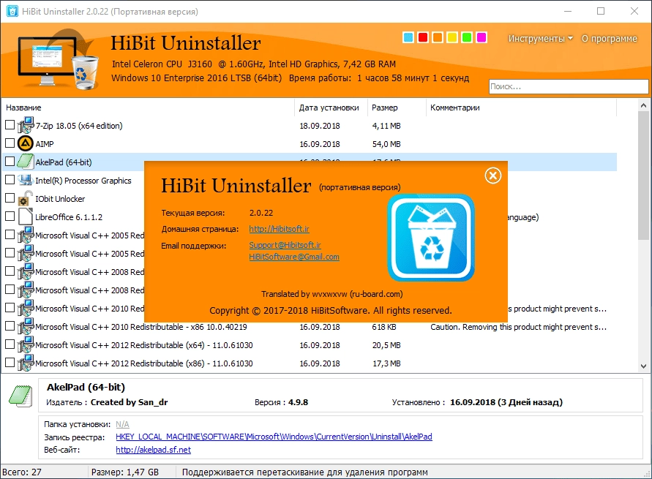This screenshot has height=479, width=652.
Task: Open the AkelPad registry key link
Action: coord(274,437)
